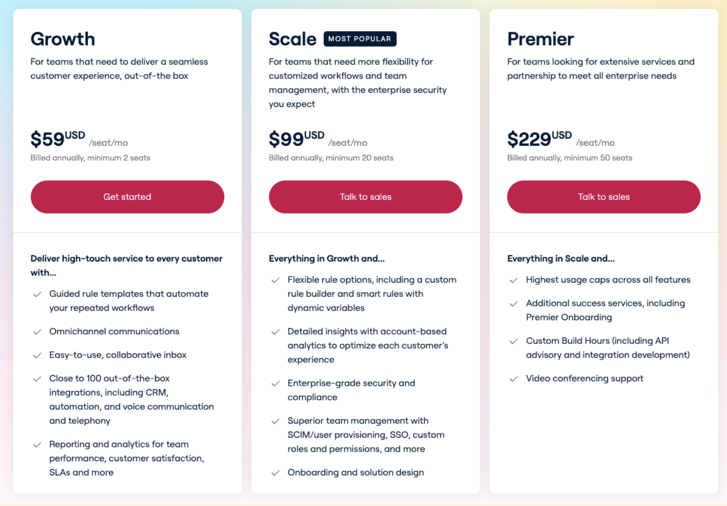Screen dimensions: 727x506
Task: Click the checkmark beside Enterprise-grade security and compliance
Action: [276, 384]
